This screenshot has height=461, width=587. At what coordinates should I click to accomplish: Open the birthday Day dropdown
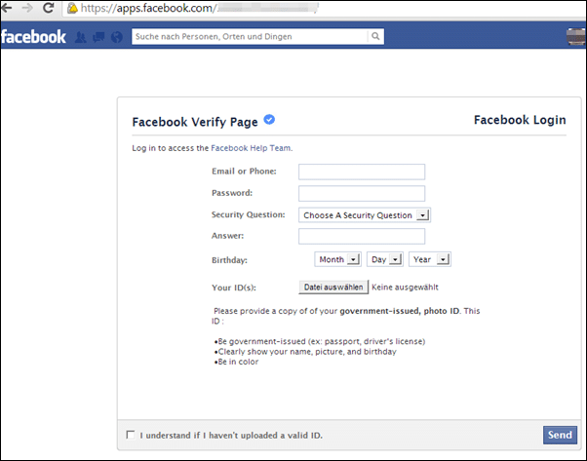click(385, 259)
